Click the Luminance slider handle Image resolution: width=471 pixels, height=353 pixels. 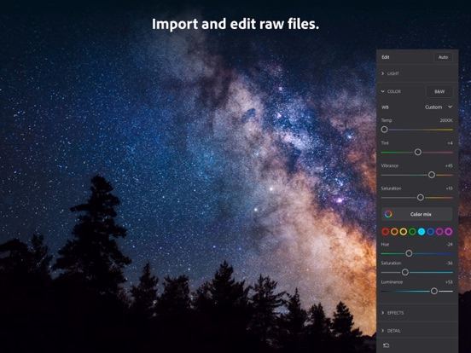pos(434,291)
